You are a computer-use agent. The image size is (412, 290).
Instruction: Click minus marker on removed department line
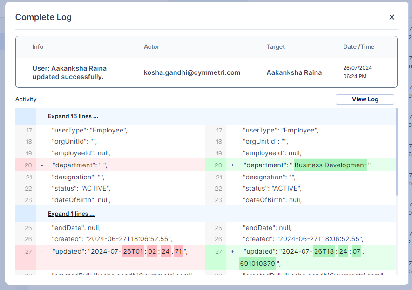pos(42,165)
